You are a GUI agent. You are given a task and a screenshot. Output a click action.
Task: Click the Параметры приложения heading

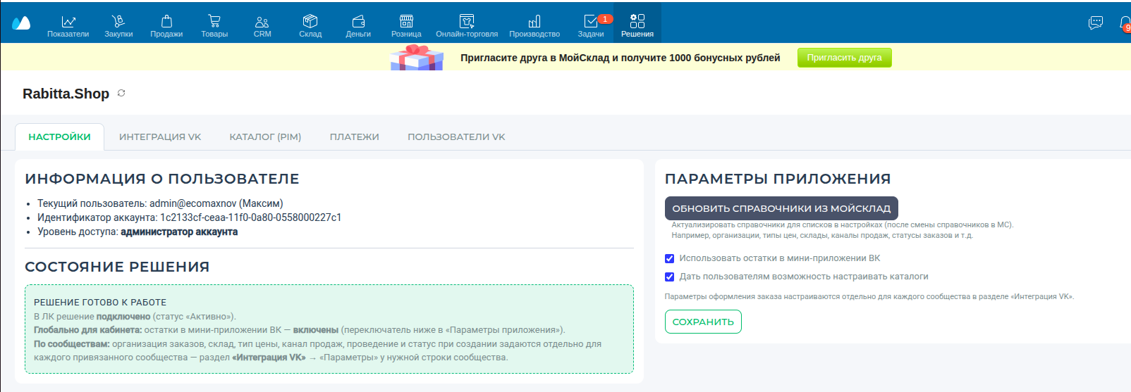click(x=778, y=179)
